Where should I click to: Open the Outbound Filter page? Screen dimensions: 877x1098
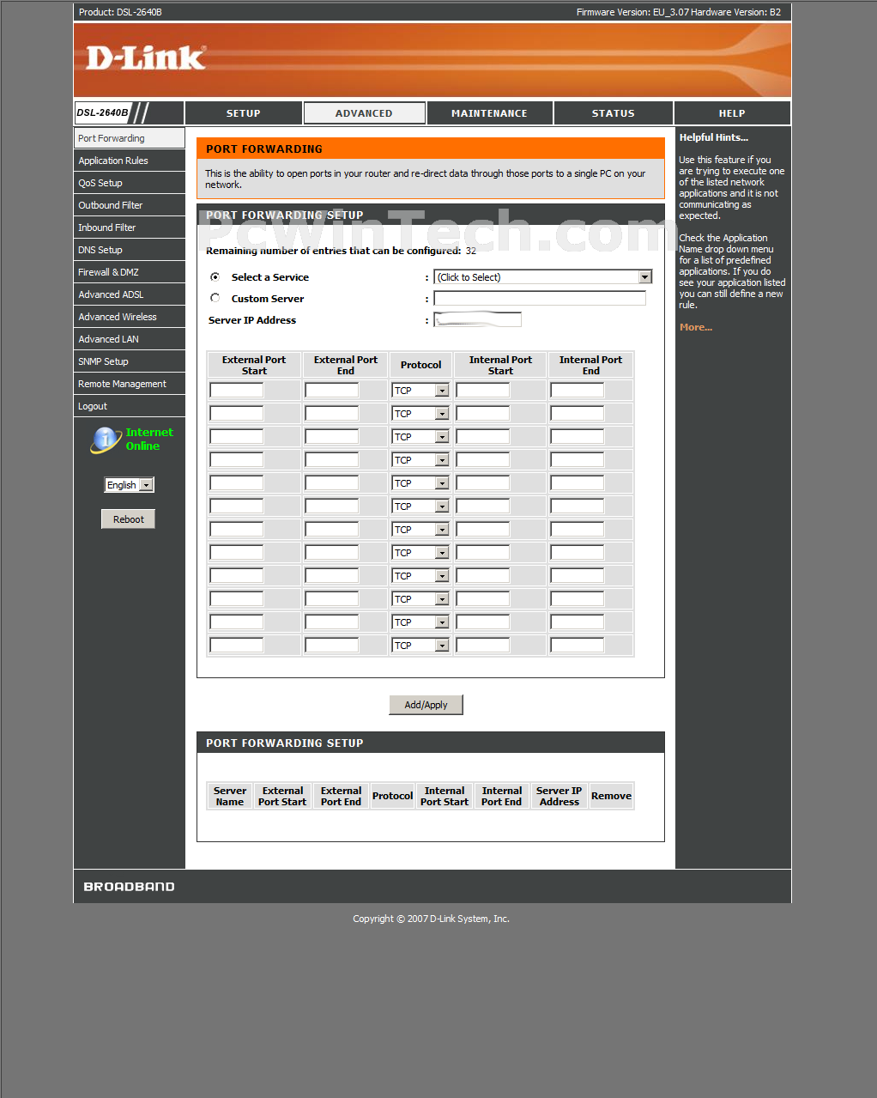[x=130, y=205]
